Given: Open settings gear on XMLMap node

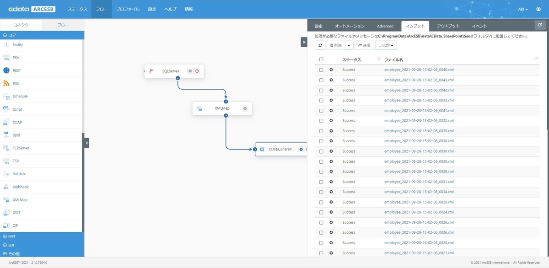Looking at the screenshot, I should 245,108.
